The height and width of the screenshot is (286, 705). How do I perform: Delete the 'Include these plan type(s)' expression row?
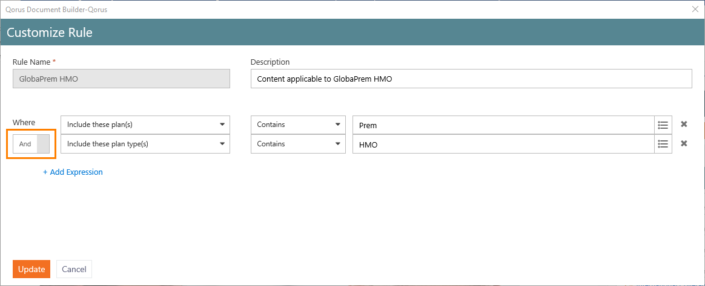click(x=684, y=144)
